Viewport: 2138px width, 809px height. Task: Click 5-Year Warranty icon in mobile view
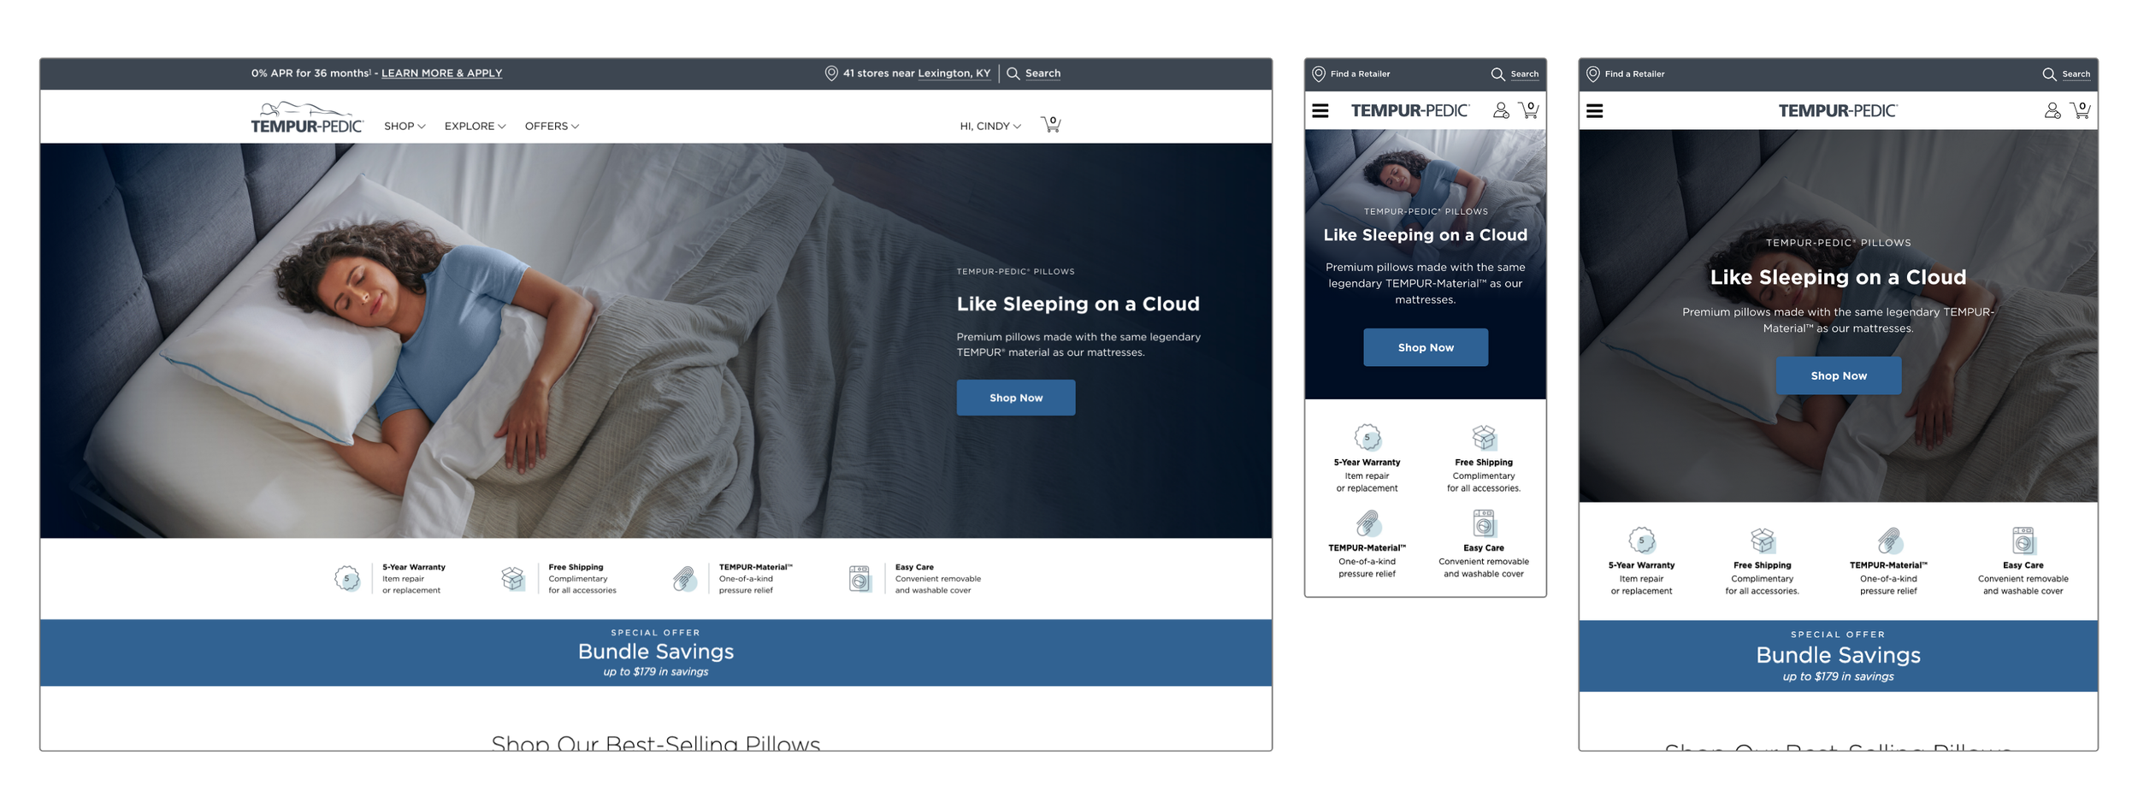click(1367, 438)
